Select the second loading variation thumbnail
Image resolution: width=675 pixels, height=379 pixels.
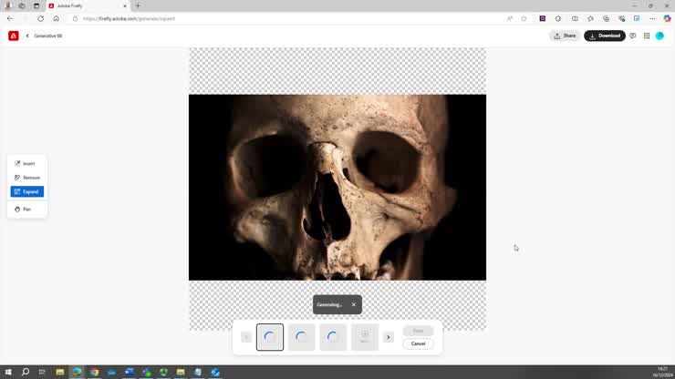[x=301, y=337]
